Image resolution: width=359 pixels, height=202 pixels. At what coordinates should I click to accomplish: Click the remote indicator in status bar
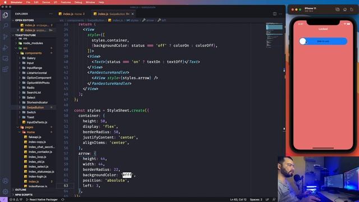[x=4, y=200]
